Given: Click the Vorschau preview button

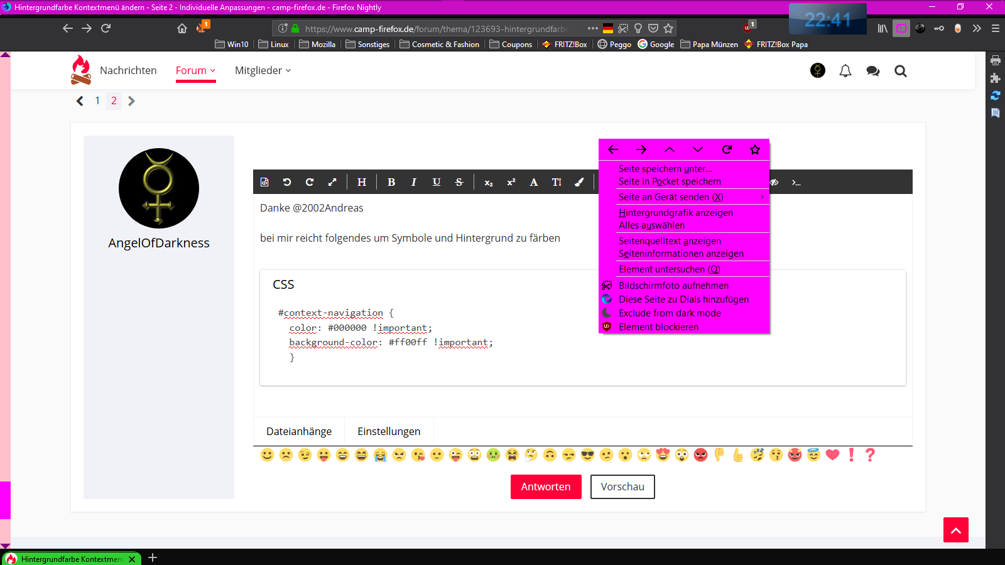Looking at the screenshot, I should point(622,487).
